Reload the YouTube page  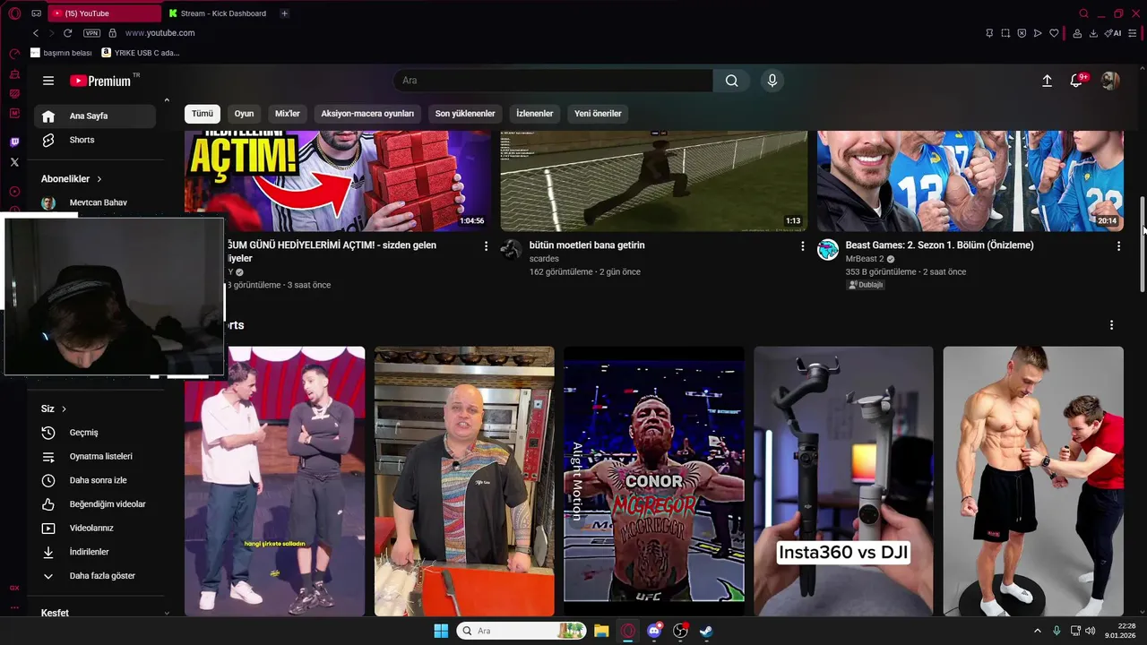click(67, 33)
